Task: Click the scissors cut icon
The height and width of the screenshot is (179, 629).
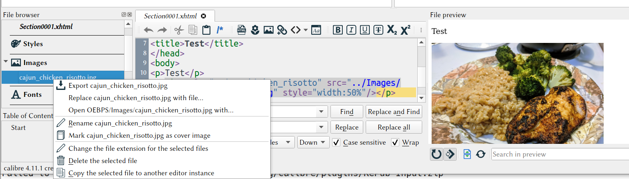Action: (x=179, y=30)
